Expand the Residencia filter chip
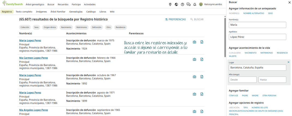This screenshot has width=292, height=116. click(121, 27)
